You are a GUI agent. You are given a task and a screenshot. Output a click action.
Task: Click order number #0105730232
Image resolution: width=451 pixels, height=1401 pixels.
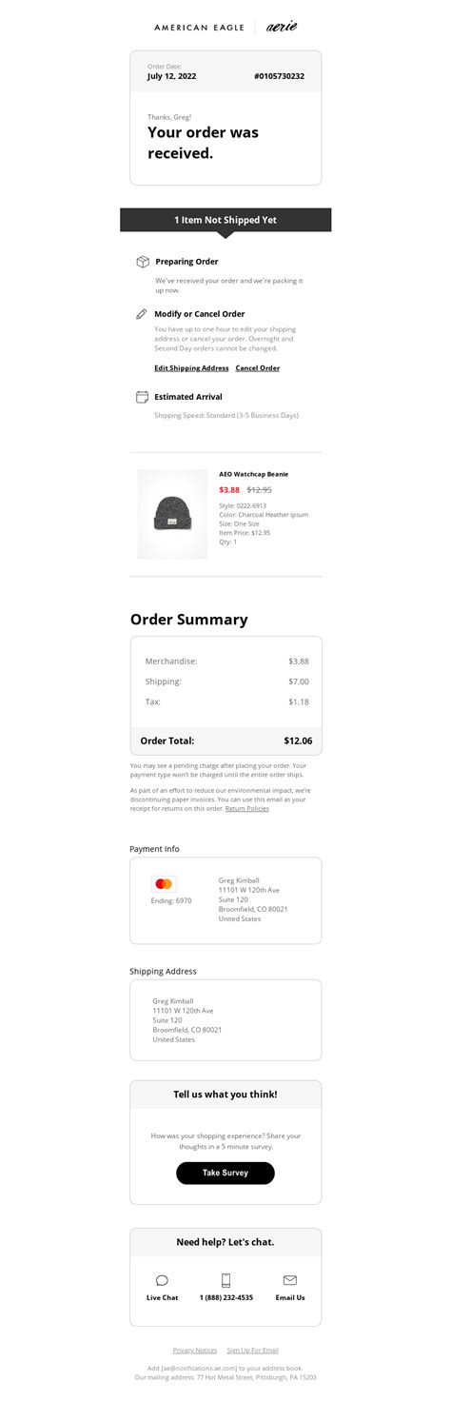tap(280, 76)
